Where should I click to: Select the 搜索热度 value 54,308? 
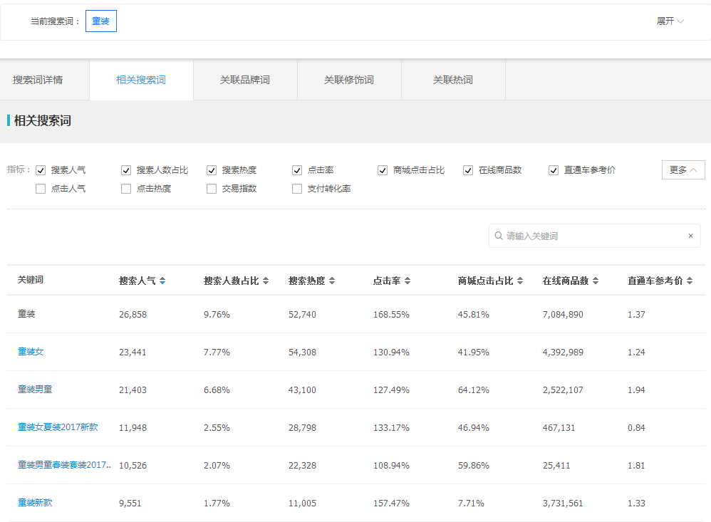pos(303,353)
